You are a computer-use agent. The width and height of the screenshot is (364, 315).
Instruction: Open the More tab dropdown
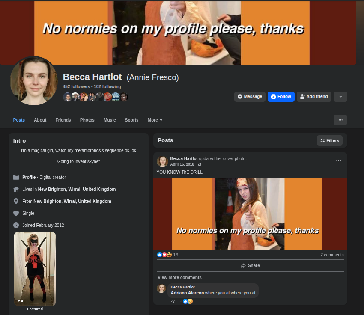point(155,120)
